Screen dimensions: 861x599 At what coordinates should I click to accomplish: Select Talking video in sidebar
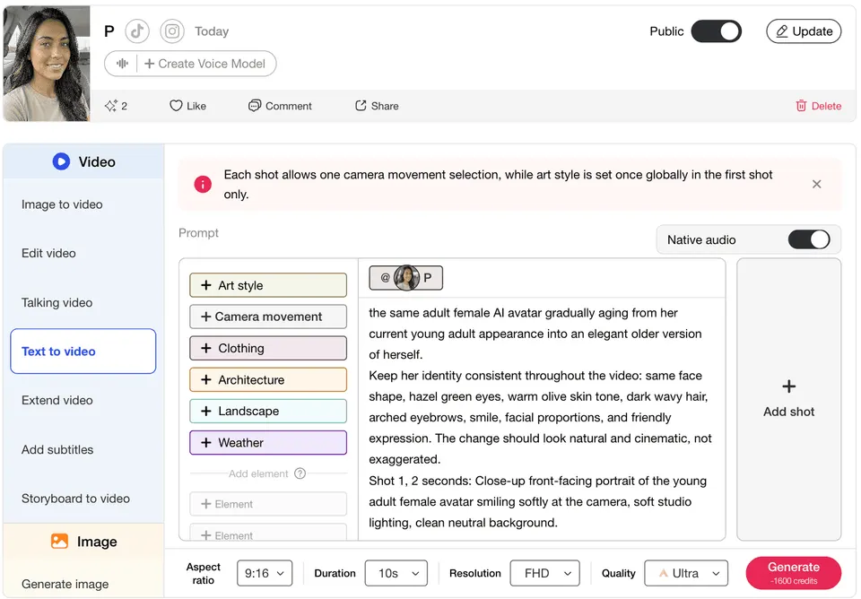[x=57, y=302]
